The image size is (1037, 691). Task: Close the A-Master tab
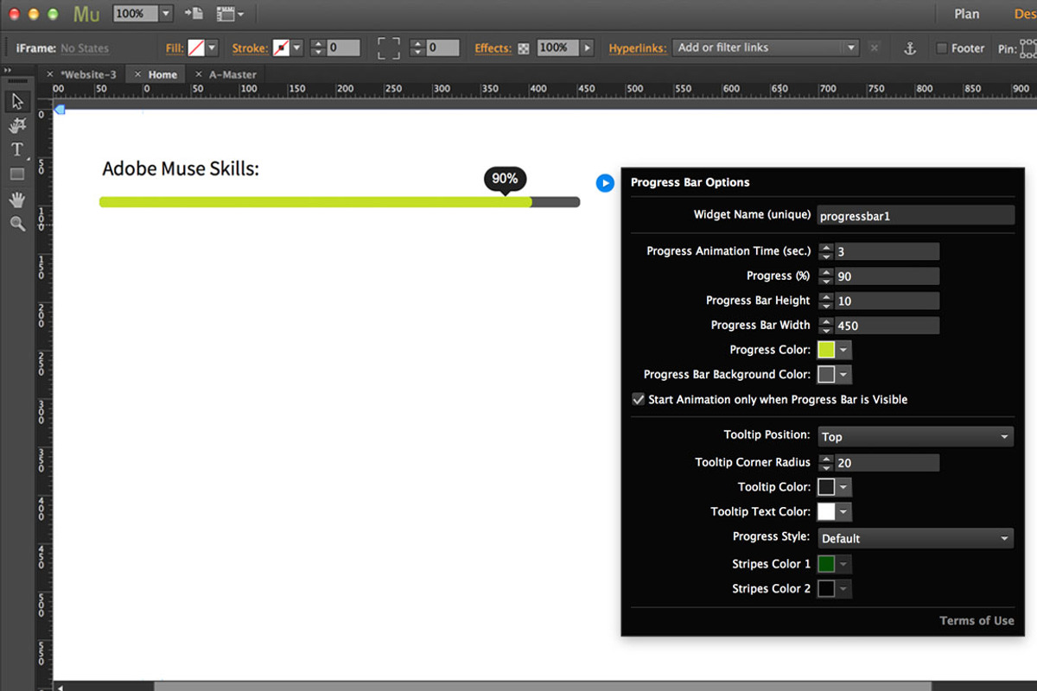(199, 74)
